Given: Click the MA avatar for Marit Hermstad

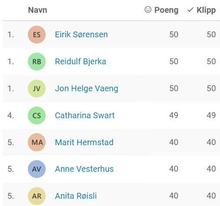Looking at the screenshot, I should (x=37, y=142).
